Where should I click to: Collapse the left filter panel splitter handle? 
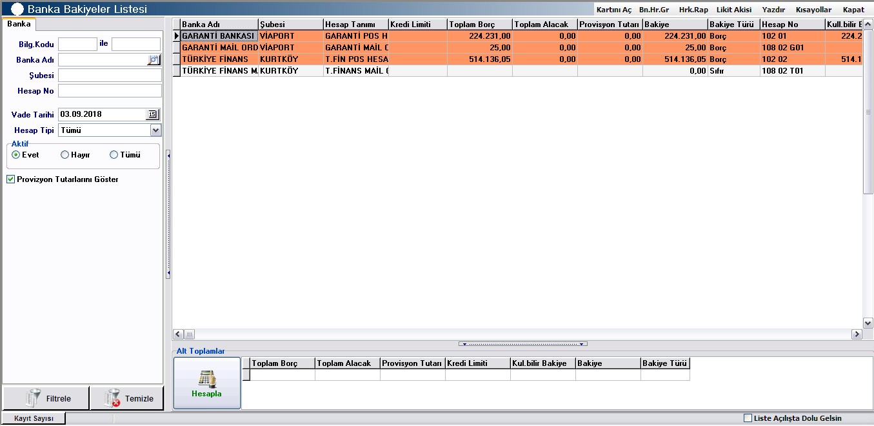168,214
